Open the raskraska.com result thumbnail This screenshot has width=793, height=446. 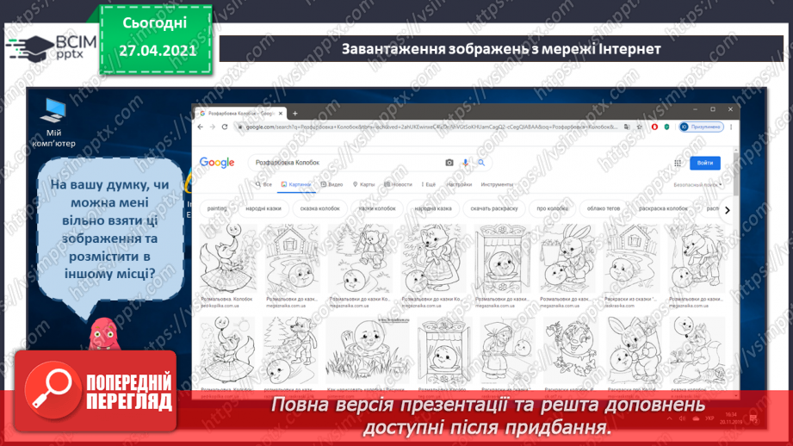(x=631, y=258)
